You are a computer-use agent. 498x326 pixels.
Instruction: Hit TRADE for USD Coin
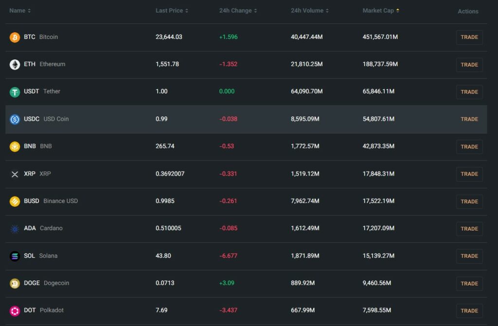click(x=469, y=119)
